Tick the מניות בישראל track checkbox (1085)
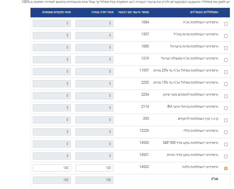Viewport: 234px width, 189px height. tap(226, 48)
